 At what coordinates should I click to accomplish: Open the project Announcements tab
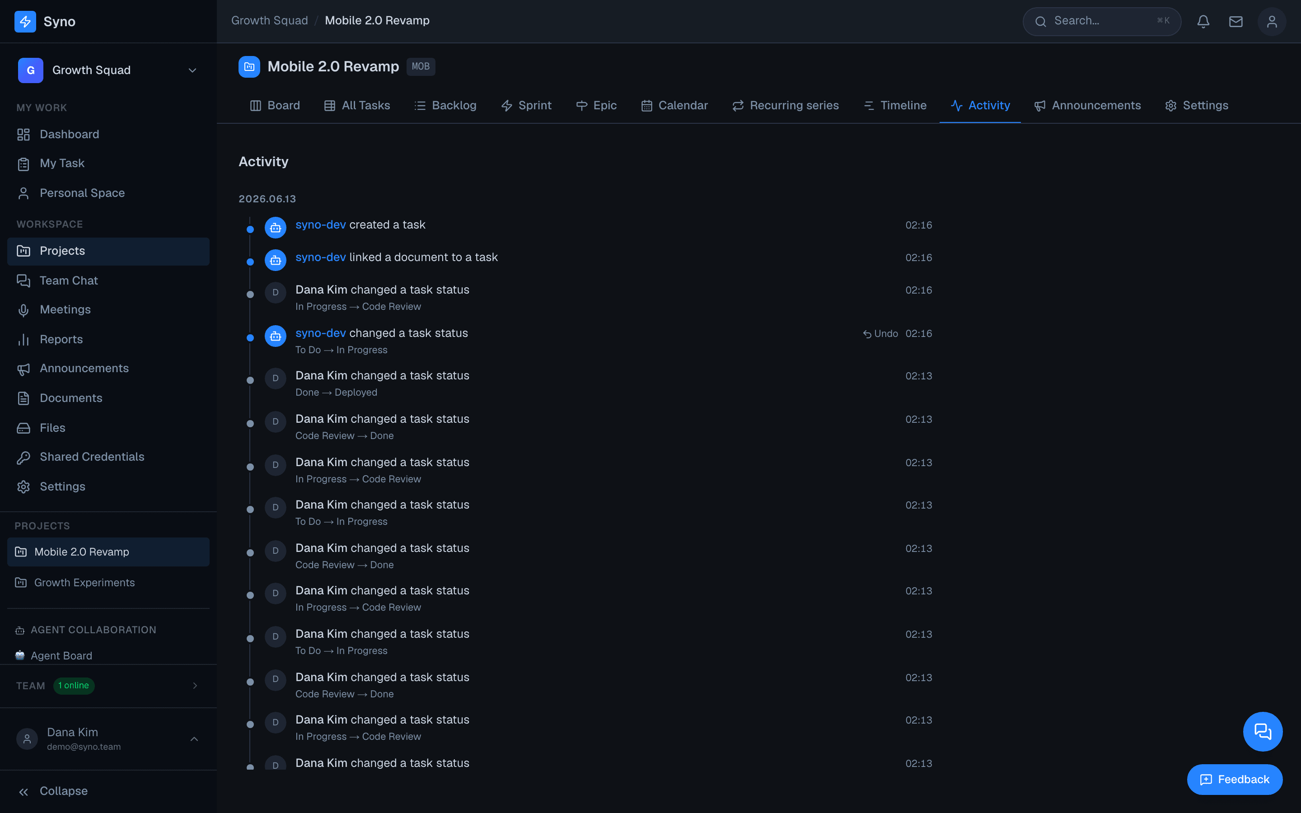1087,105
